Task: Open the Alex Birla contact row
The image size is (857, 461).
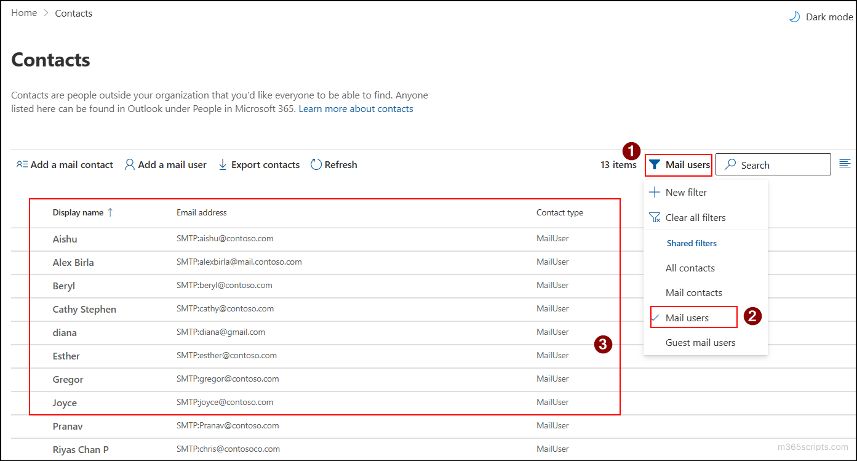Action: tap(73, 263)
